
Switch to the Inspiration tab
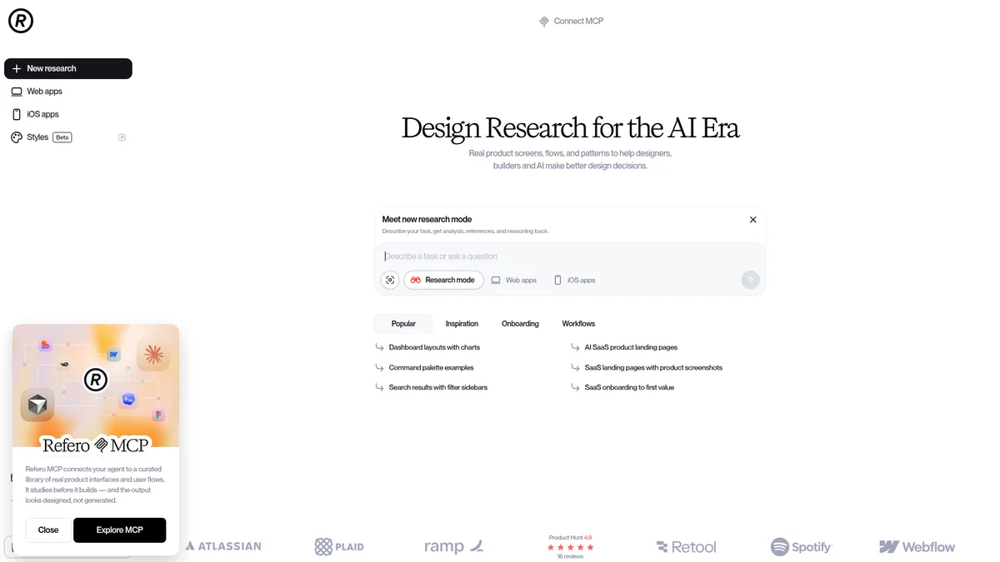coord(462,324)
